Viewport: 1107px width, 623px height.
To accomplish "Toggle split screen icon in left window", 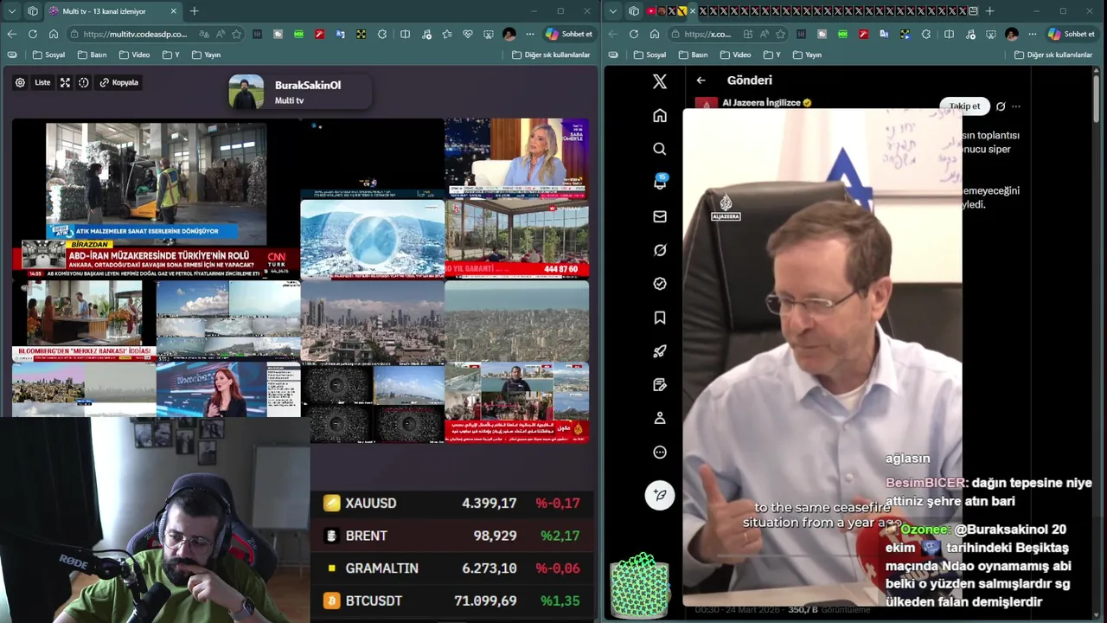I will click(405, 34).
